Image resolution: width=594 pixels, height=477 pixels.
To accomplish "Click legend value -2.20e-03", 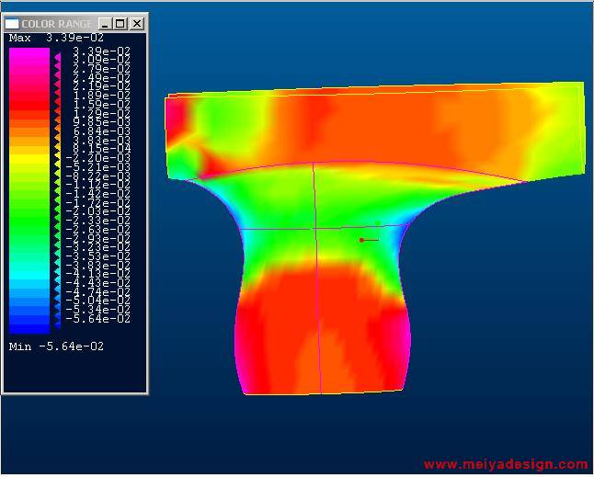I will point(98,158).
